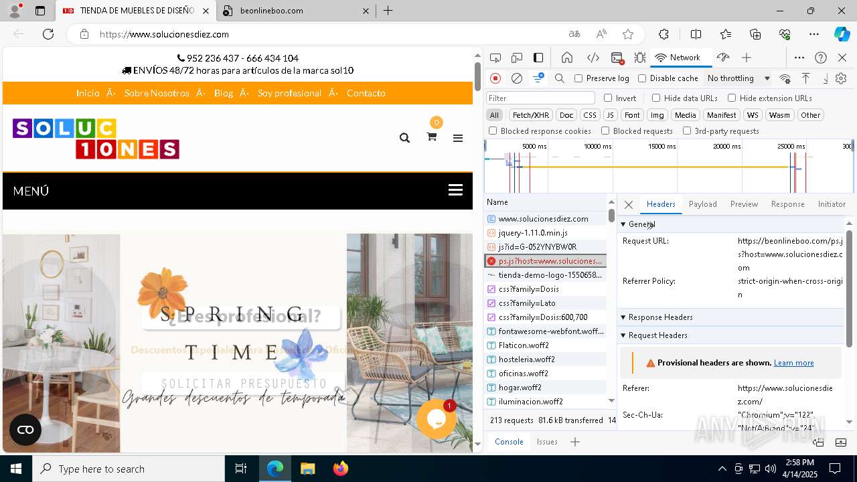This screenshot has width=857, height=482.
Task: Check Hide extension URLs checkbox
Action: pos(732,98)
